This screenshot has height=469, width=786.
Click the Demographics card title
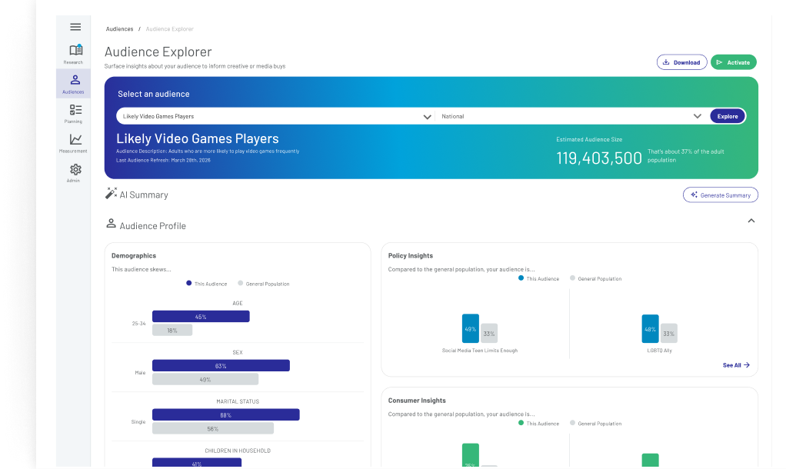click(134, 255)
